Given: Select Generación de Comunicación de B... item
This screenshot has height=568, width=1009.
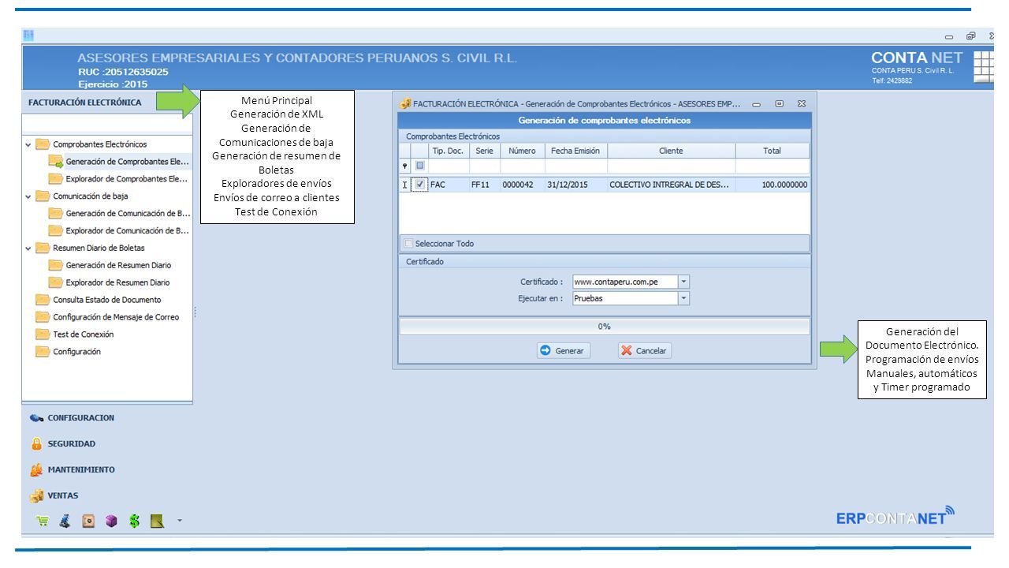Looking at the screenshot, I should (x=128, y=214).
